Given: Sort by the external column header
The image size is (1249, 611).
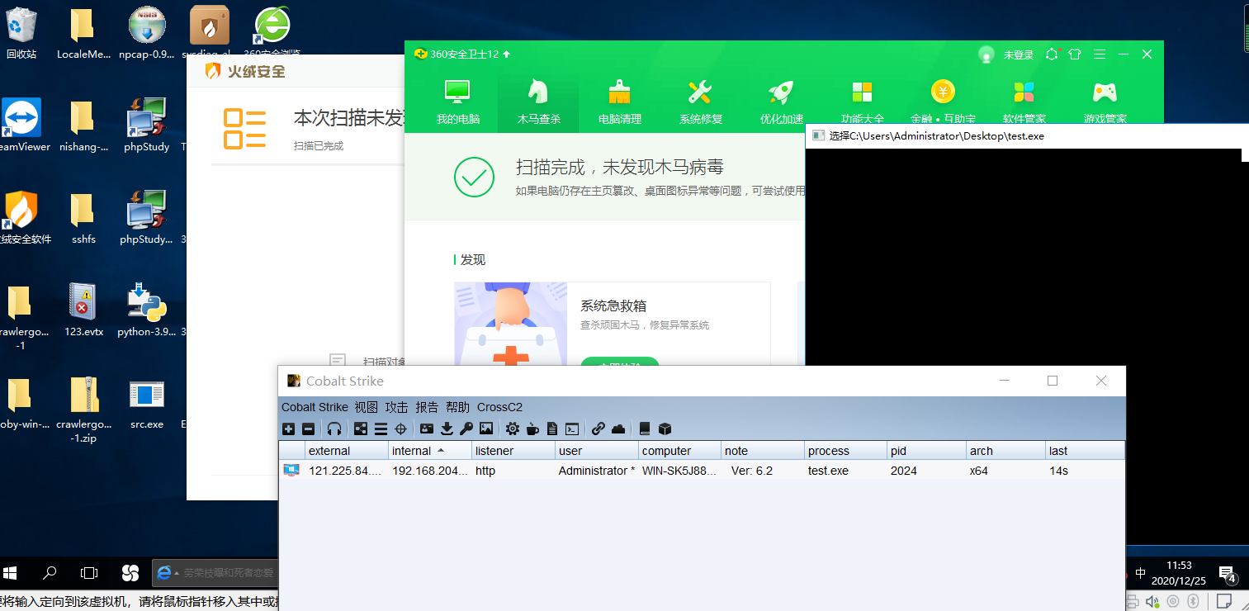Looking at the screenshot, I should (x=347, y=451).
